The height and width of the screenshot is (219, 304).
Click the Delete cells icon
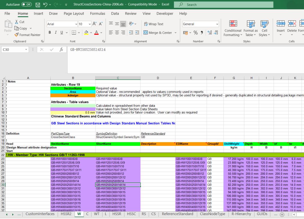click(292, 24)
